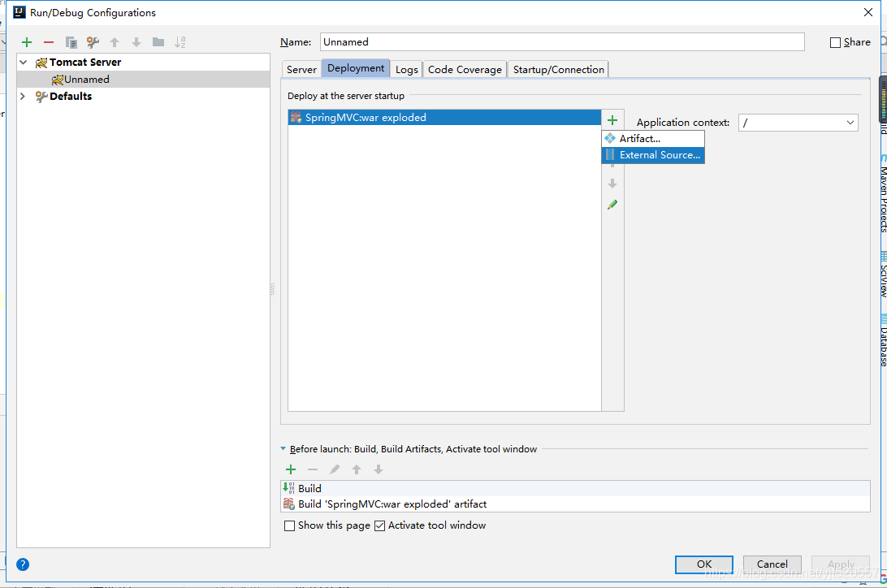Create new folder icon in left toolbar
This screenshot has width=887, height=588.
(158, 42)
